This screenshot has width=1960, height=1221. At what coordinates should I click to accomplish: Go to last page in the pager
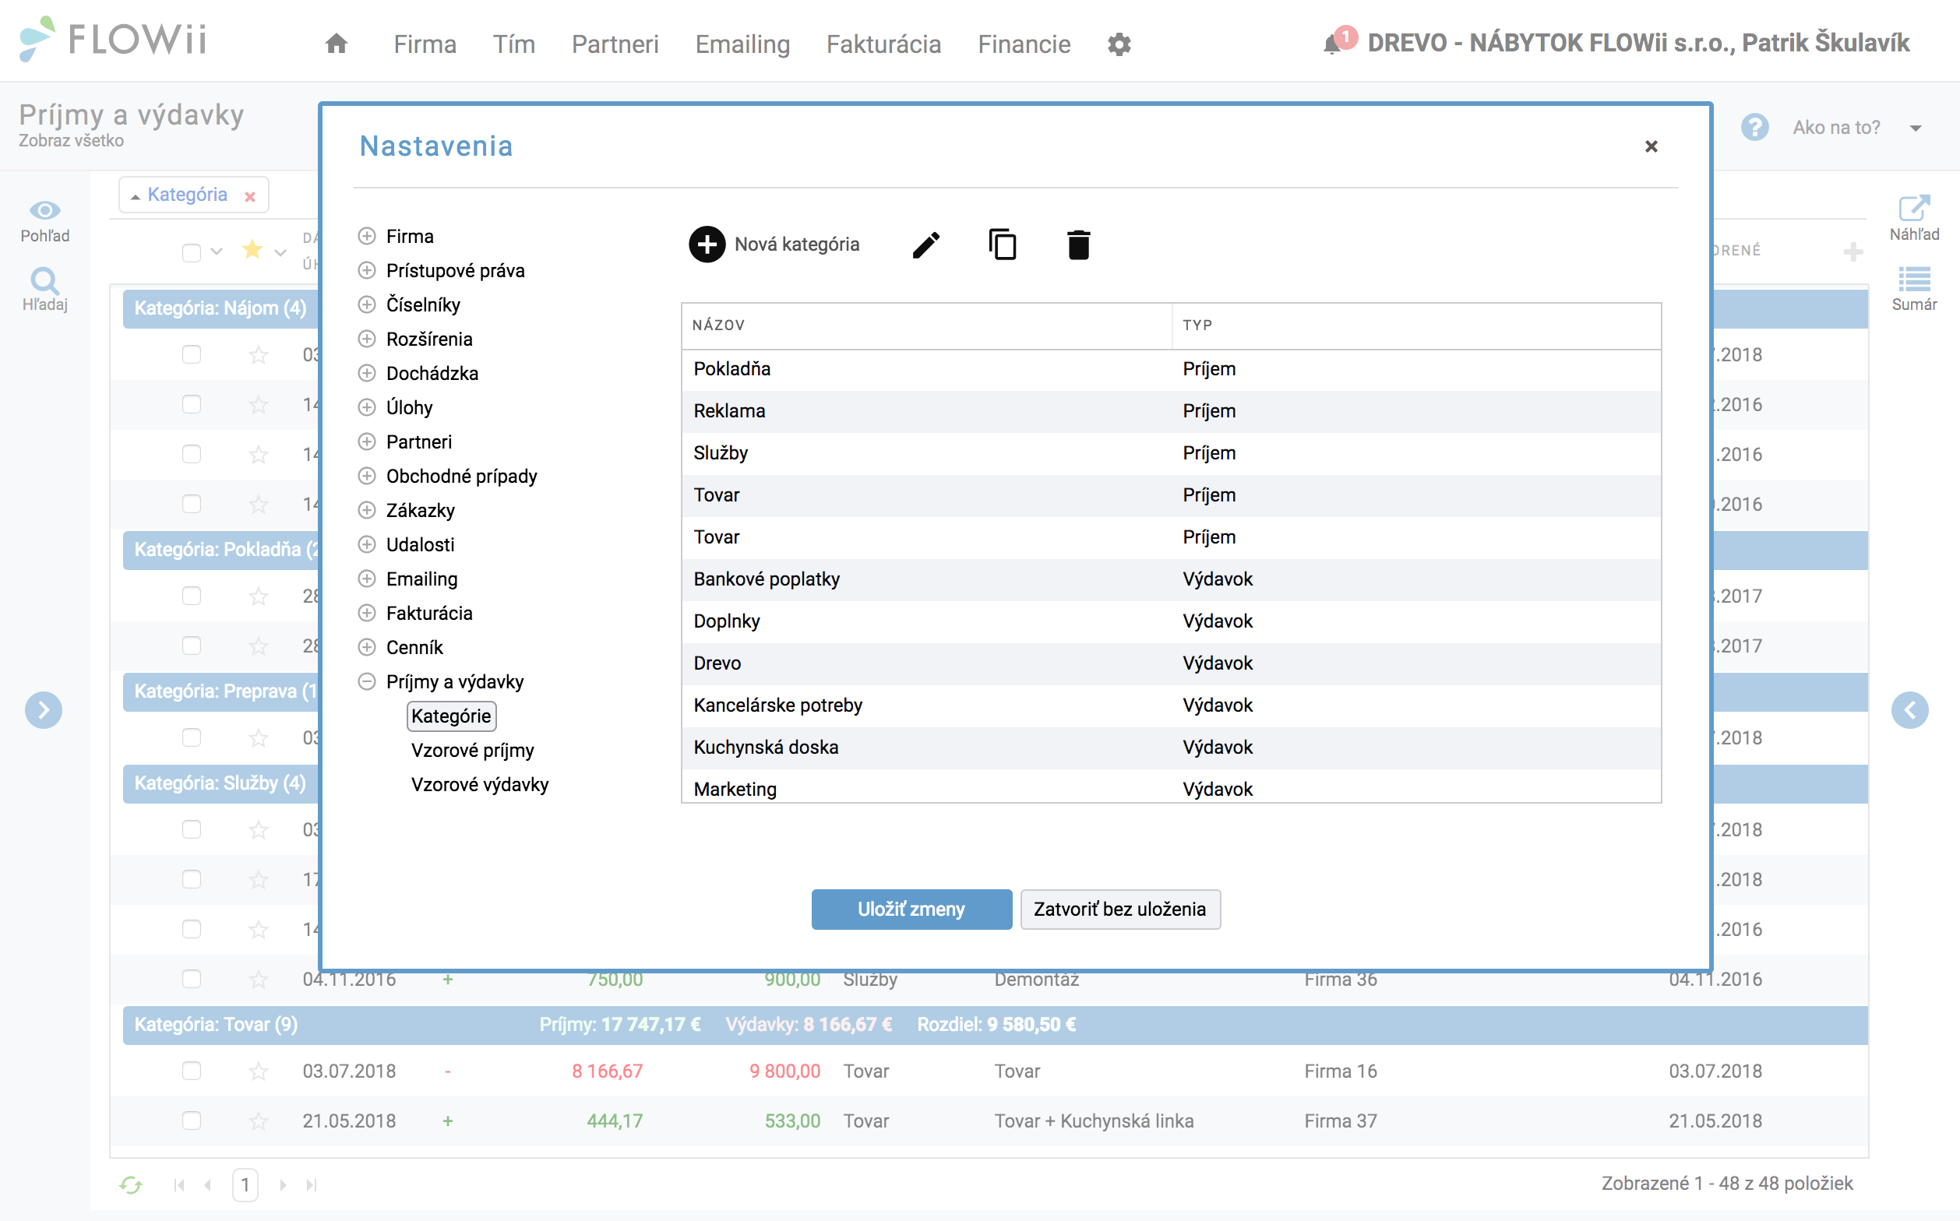tap(311, 1184)
